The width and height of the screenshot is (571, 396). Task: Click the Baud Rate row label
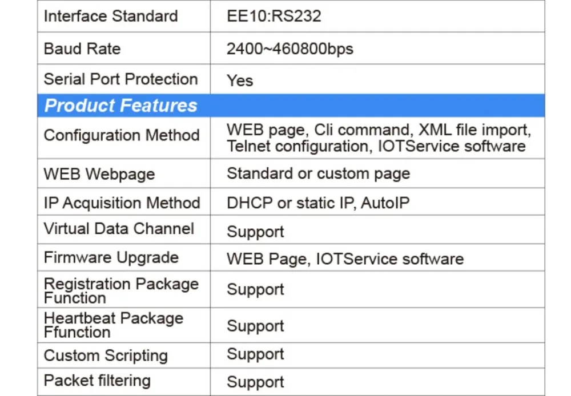(82, 49)
